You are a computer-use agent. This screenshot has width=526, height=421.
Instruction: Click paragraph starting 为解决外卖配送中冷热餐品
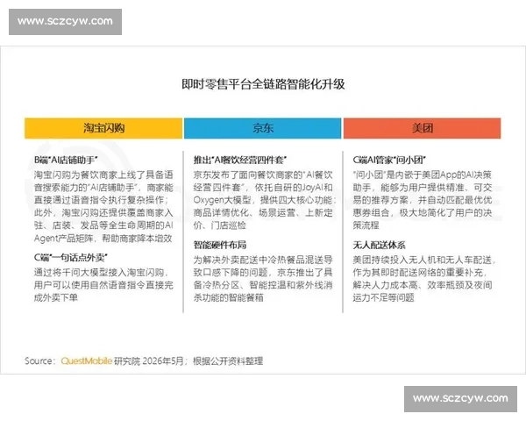(263, 278)
